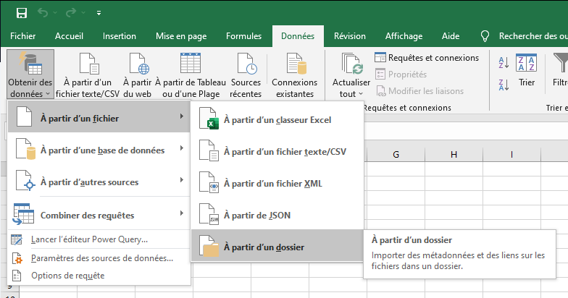Image resolution: width=568 pixels, height=298 pixels.
Task: Sort ascending with the A-Z icon
Action: click(x=504, y=62)
